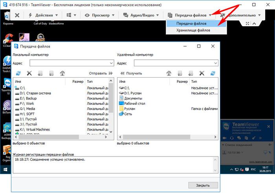This screenshot has height=193, width=275.
Task: Collapse the TeamViewer toolbar with the chevron
Action: 254,24
